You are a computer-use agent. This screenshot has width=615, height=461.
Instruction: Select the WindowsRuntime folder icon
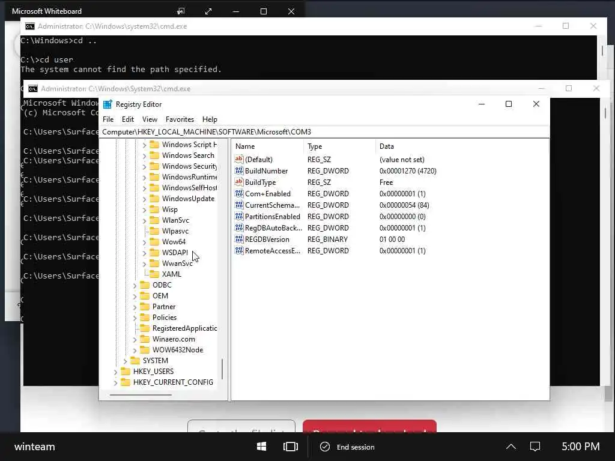(154, 177)
